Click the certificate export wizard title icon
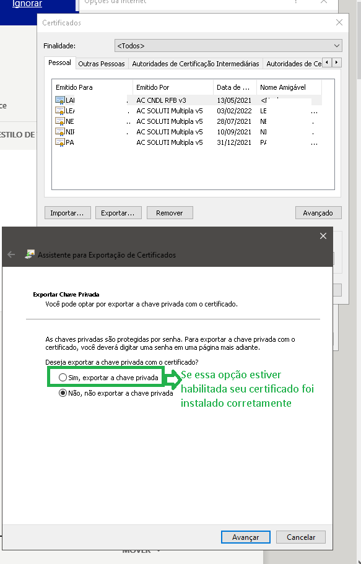Screen dimensions: 361x564 (30, 254)
